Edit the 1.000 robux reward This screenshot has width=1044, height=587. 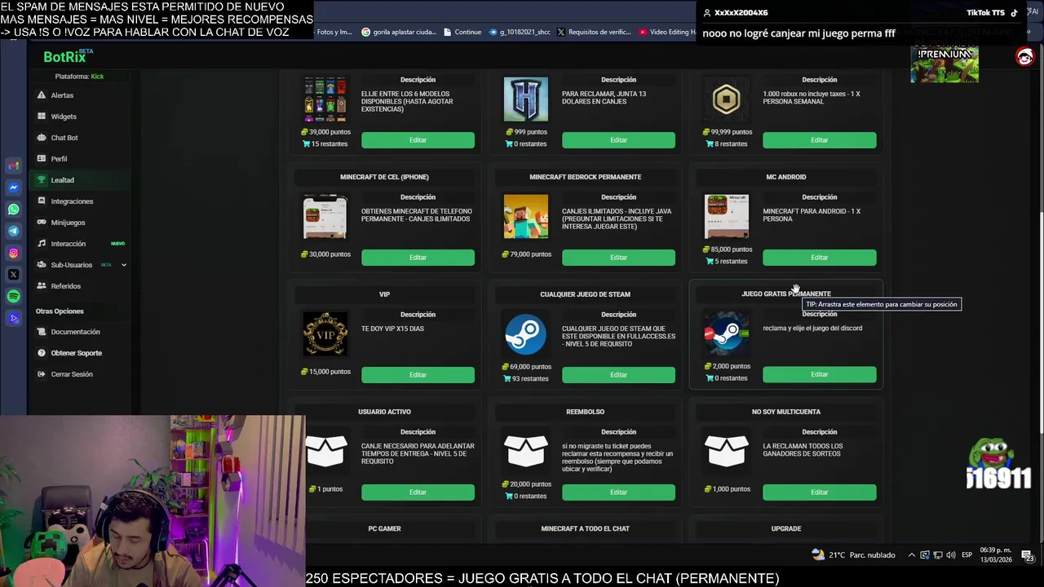(x=819, y=140)
